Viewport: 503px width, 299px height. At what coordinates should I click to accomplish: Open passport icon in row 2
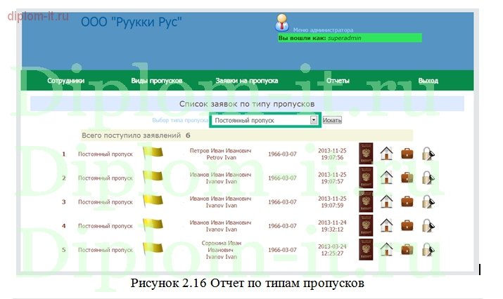[366, 178]
